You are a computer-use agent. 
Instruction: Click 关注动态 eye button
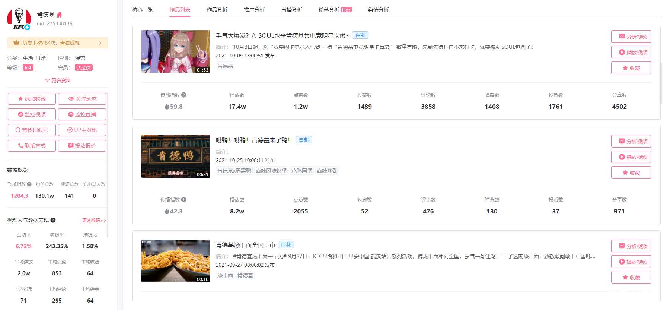coord(82,99)
